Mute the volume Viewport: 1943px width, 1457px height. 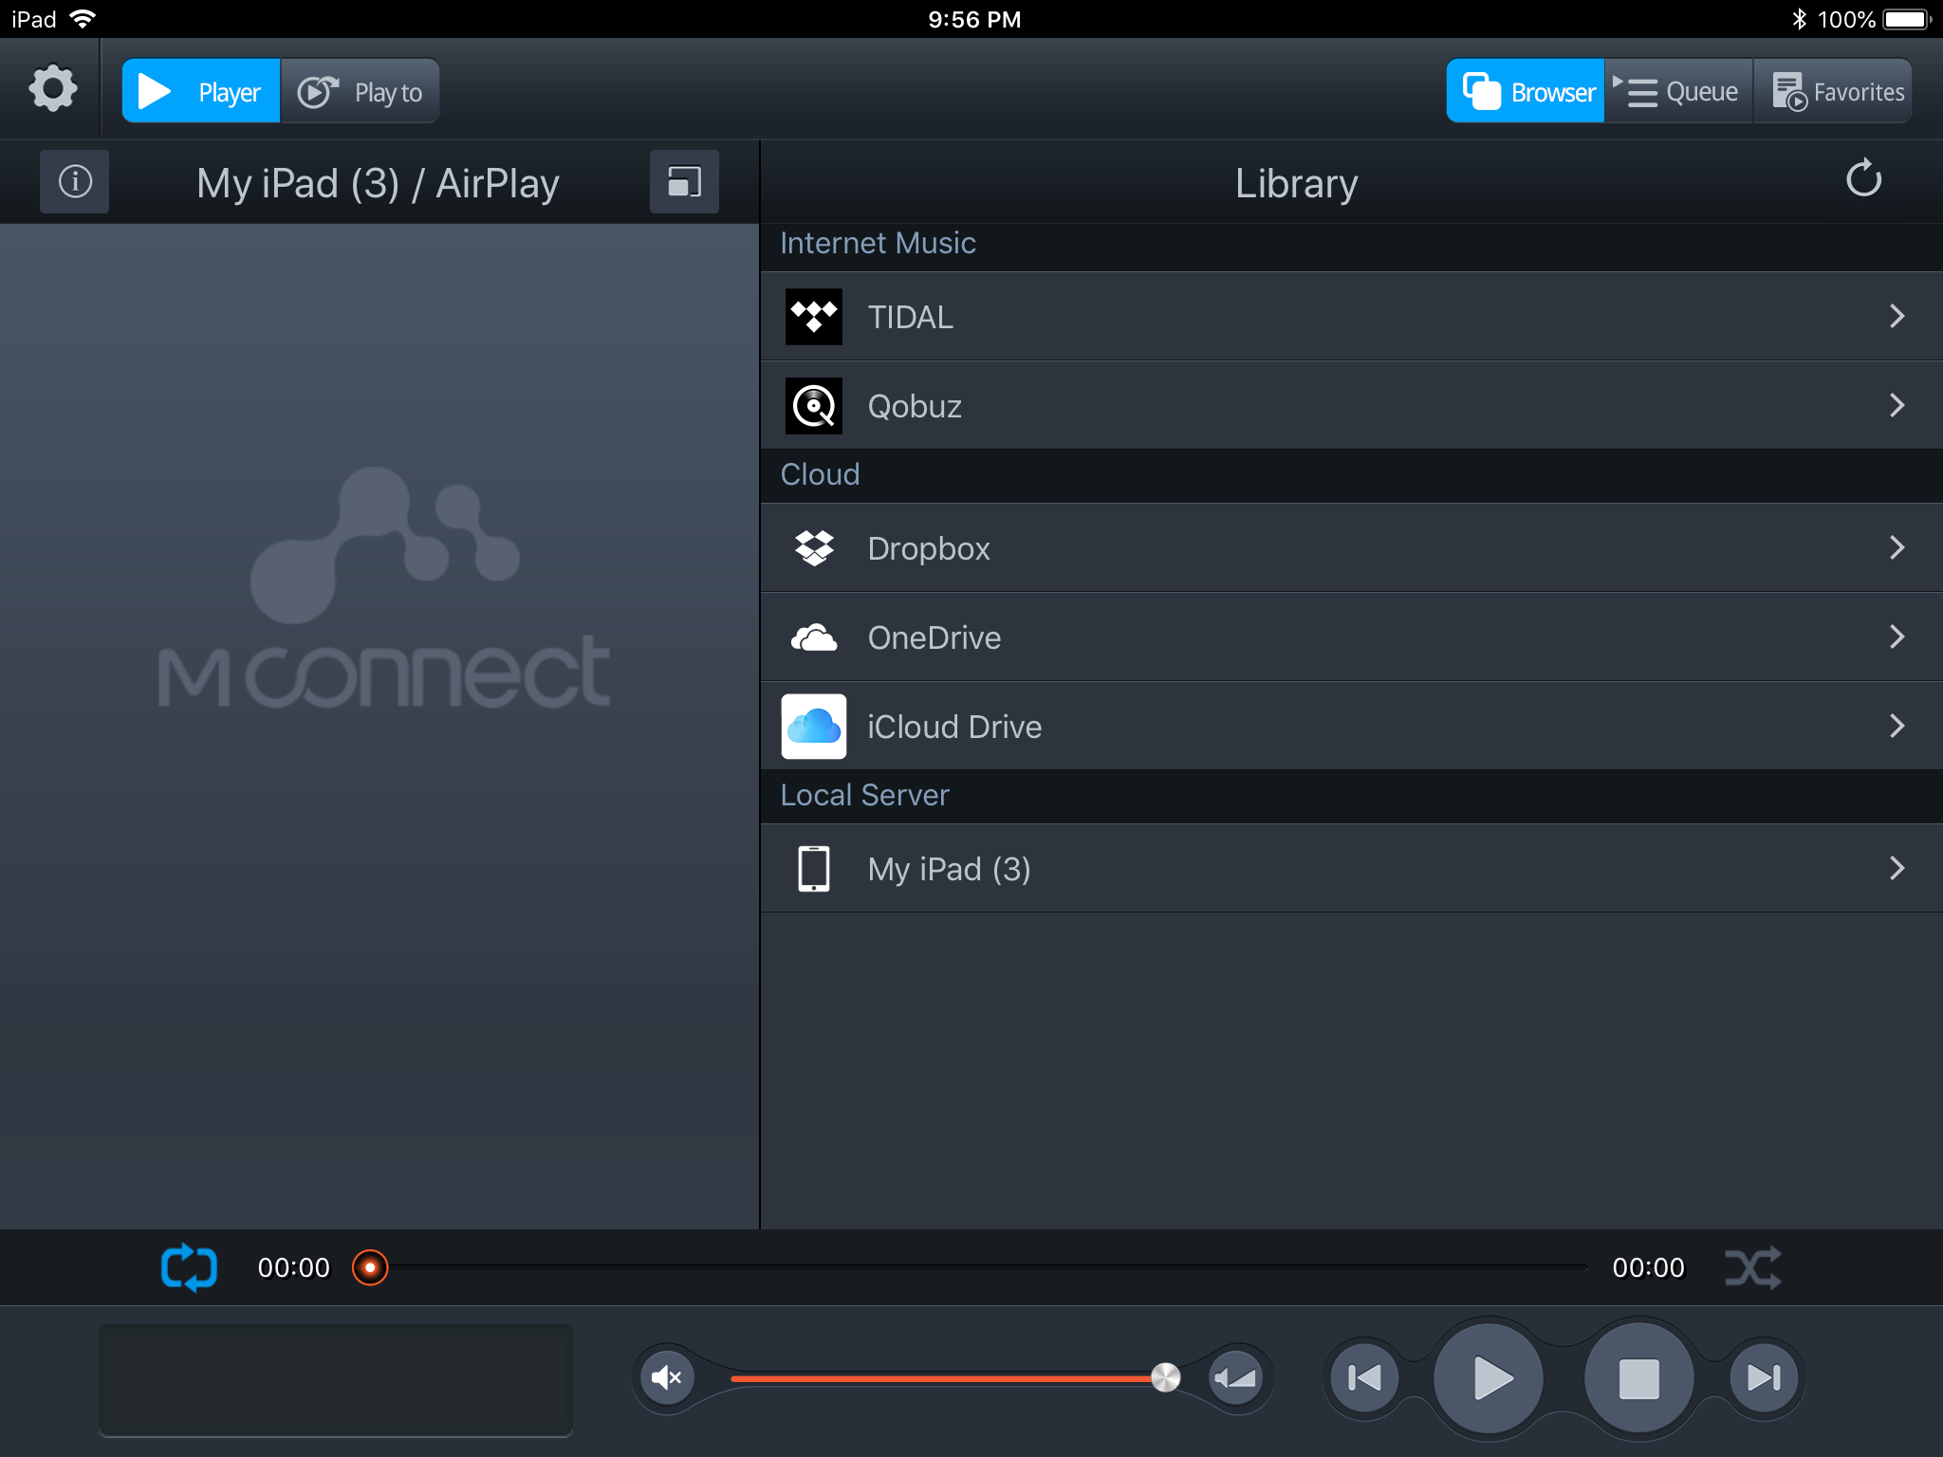click(x=667, y=1377)
